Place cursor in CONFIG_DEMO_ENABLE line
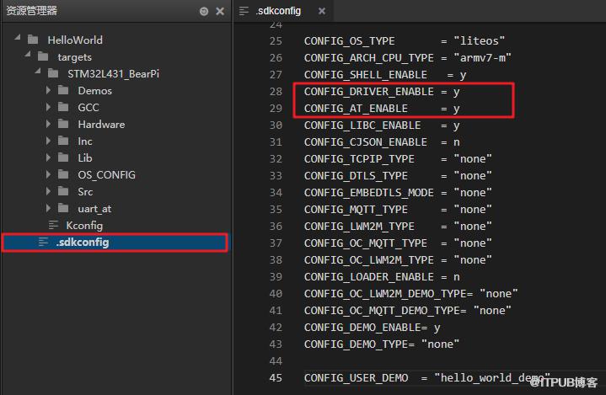 [373, 328]
